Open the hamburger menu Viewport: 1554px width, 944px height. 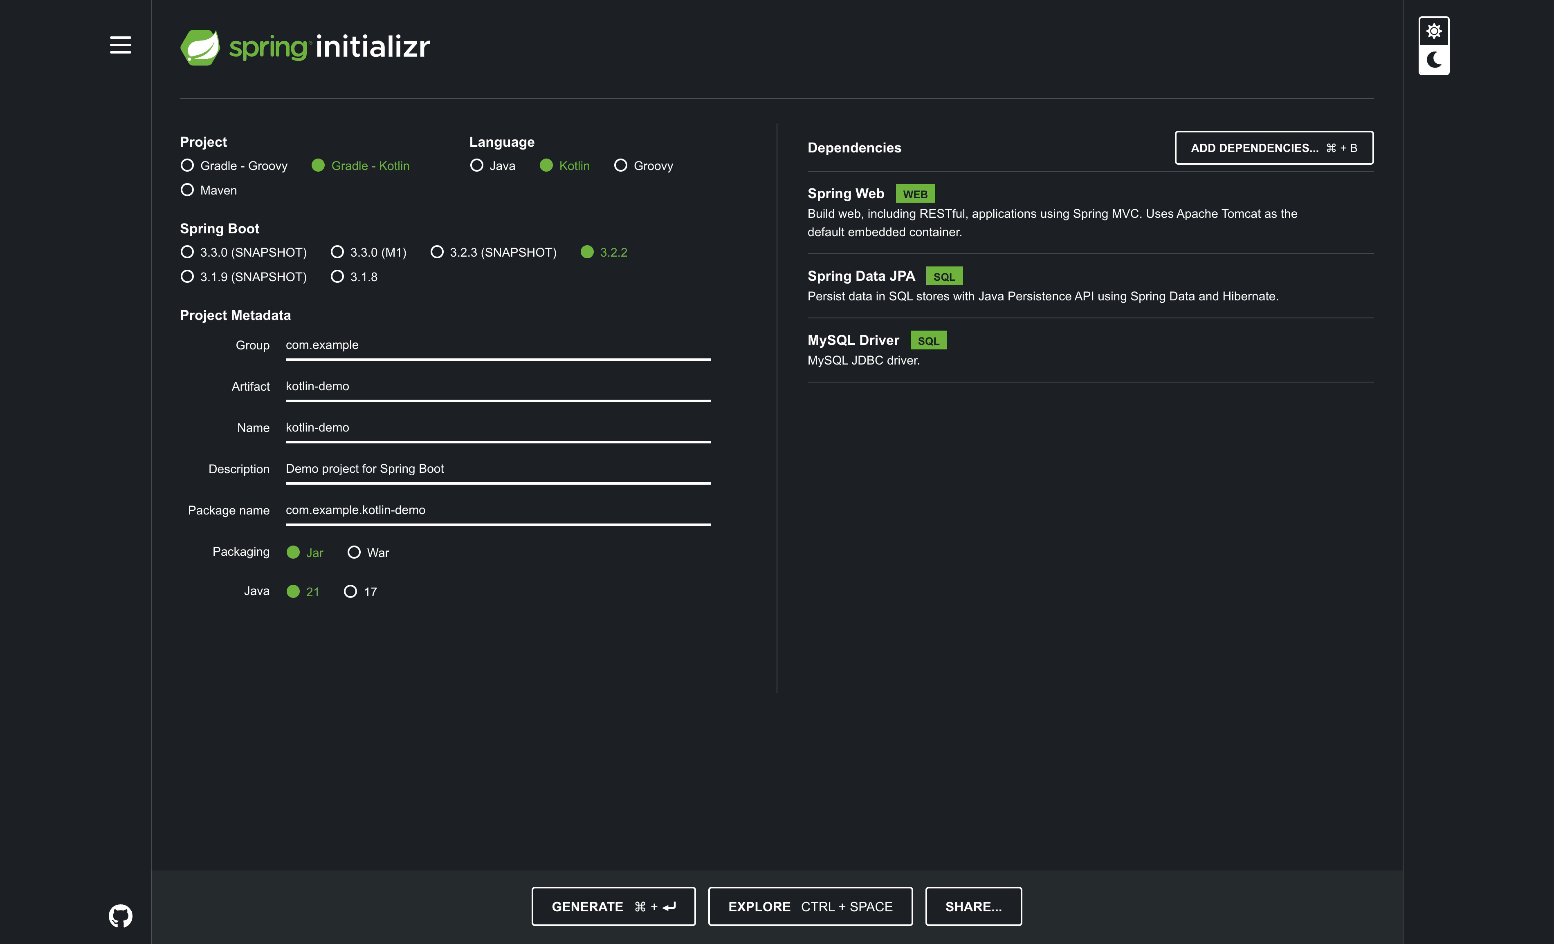[x=121, y=45]
